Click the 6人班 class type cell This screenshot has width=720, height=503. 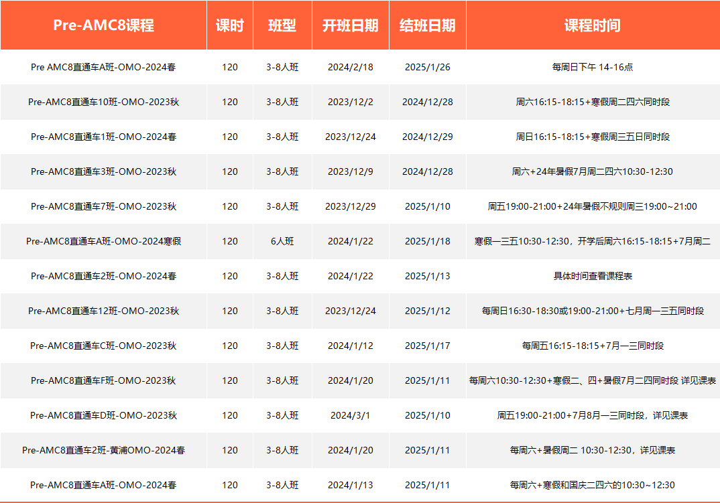click(282, 241)
